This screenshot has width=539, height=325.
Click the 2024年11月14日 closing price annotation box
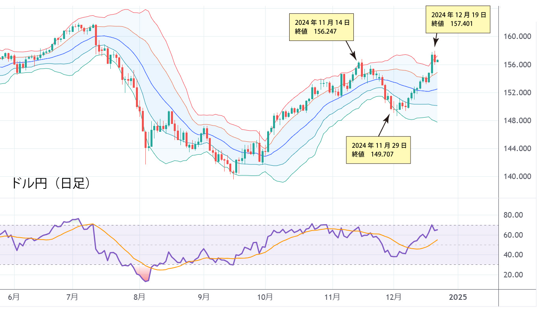coord(321,27)
